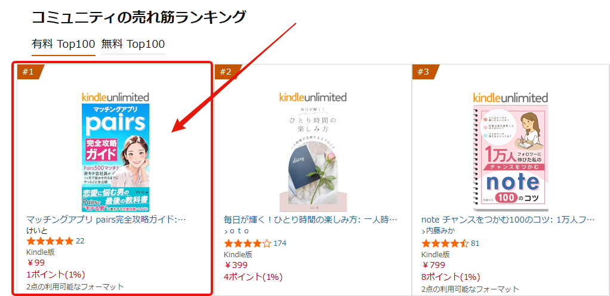Click the 4.5-star rating icon with 81 reviews

[x=445, y=243]
